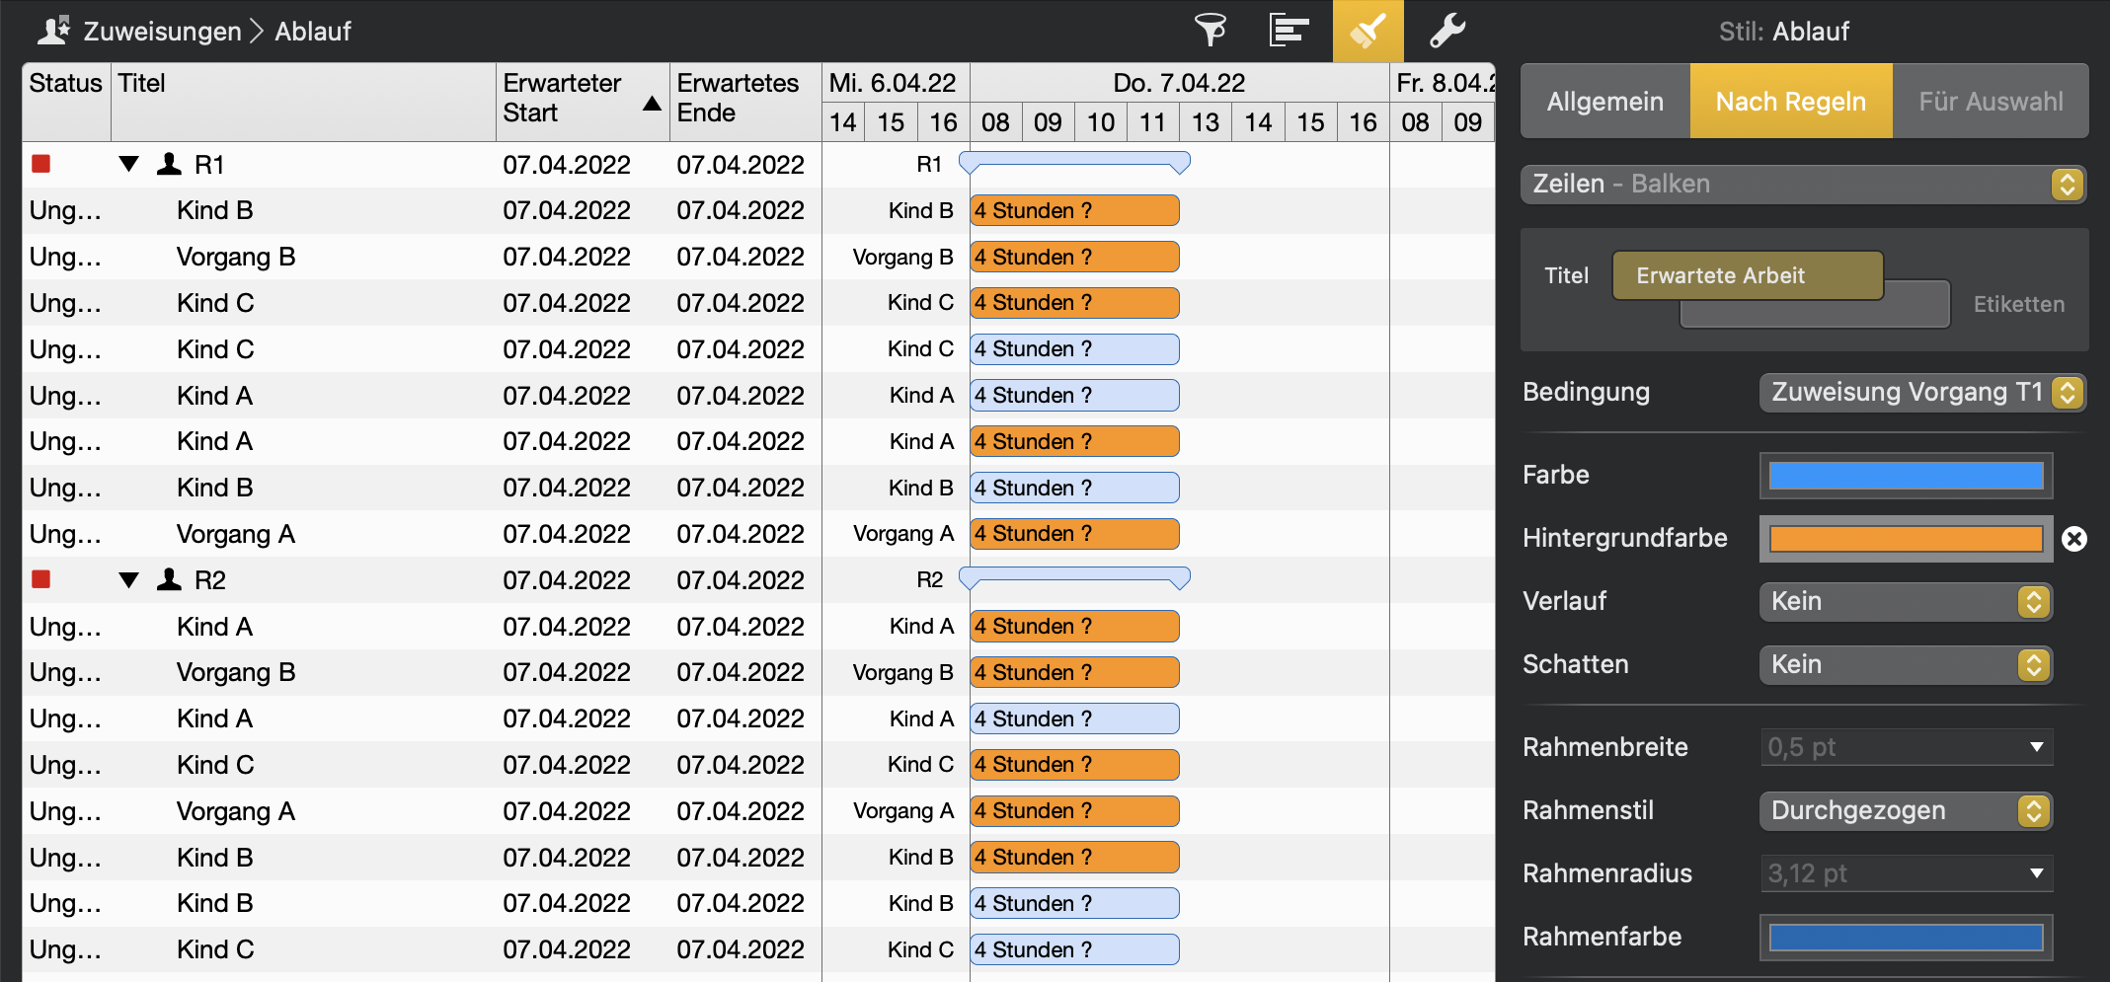Select the Erwartete Arbeit title field

[x=1747, y=275]
